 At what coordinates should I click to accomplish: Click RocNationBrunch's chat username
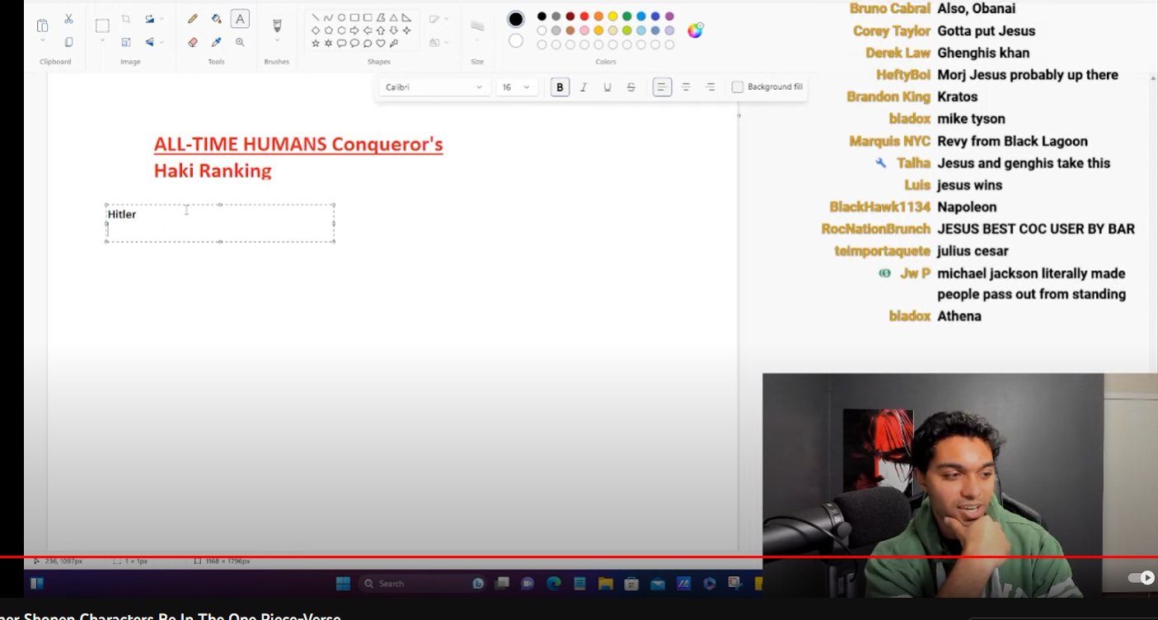pos(876,229)
